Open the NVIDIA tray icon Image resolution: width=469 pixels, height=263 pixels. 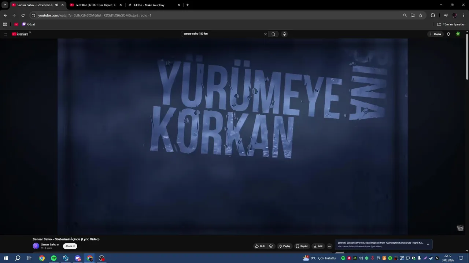(x=355, y=258)
